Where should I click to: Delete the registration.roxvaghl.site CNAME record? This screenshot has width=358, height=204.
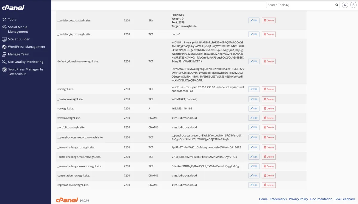point(268,185)
